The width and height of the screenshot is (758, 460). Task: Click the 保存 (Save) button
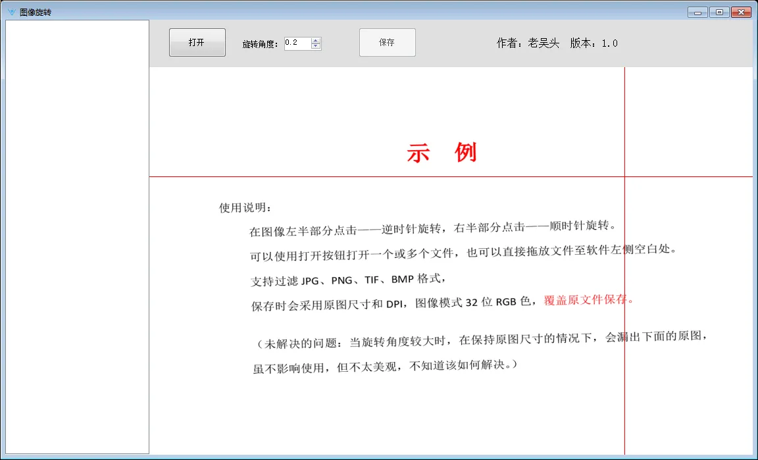(387, 43)
